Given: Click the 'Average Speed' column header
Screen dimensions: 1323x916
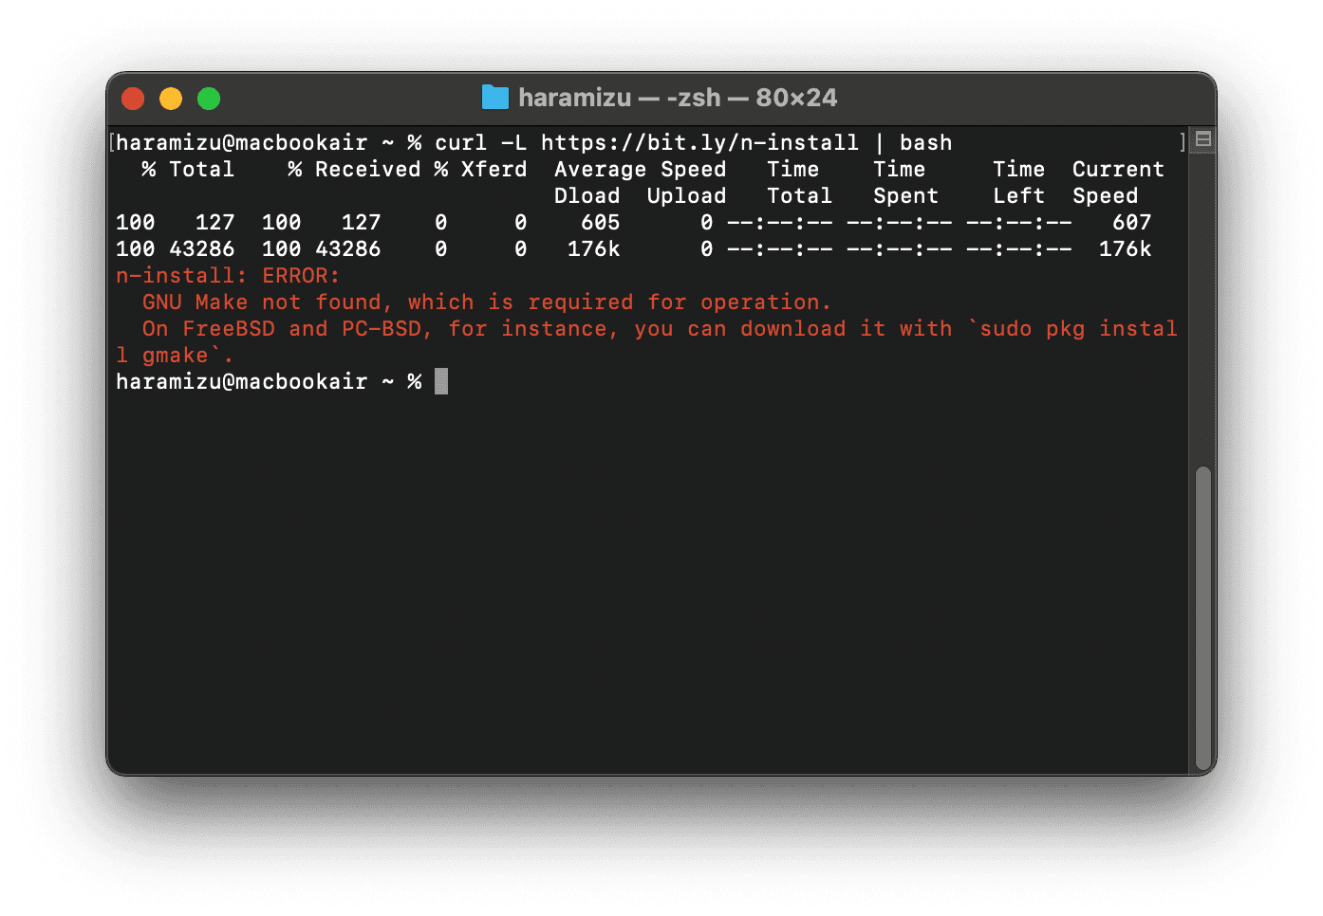Looking at the screenshot, I should [x=640, y=170].
